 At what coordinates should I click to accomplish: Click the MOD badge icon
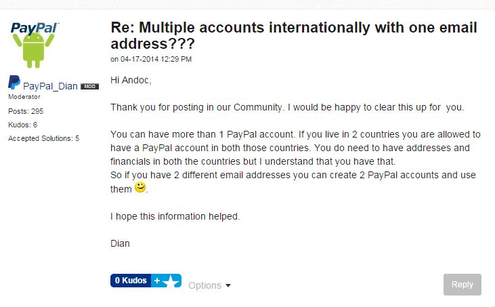(89, 87)
